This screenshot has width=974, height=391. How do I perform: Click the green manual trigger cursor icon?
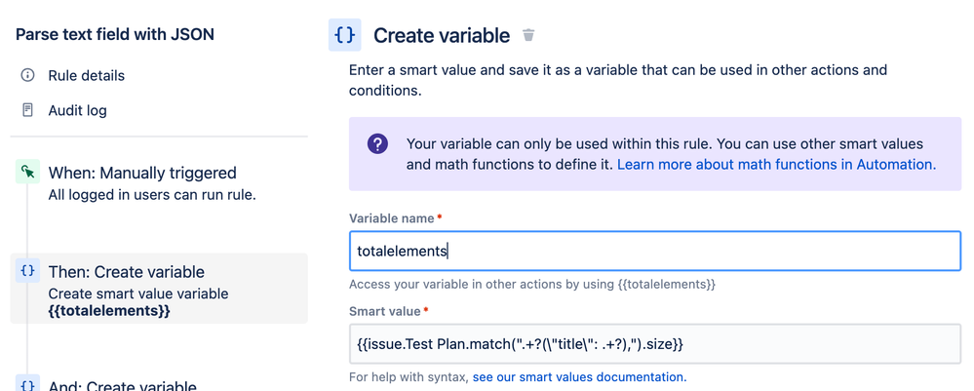tap(27, 173)
